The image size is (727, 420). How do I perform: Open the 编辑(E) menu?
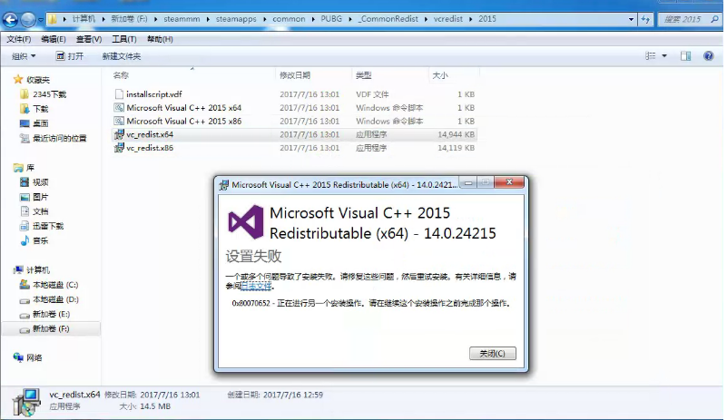[54, 39]
